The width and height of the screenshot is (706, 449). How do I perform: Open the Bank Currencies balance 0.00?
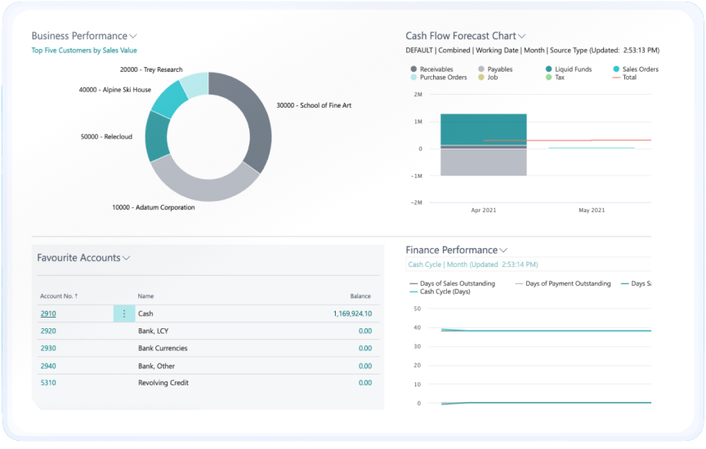[x=365, y=349]
